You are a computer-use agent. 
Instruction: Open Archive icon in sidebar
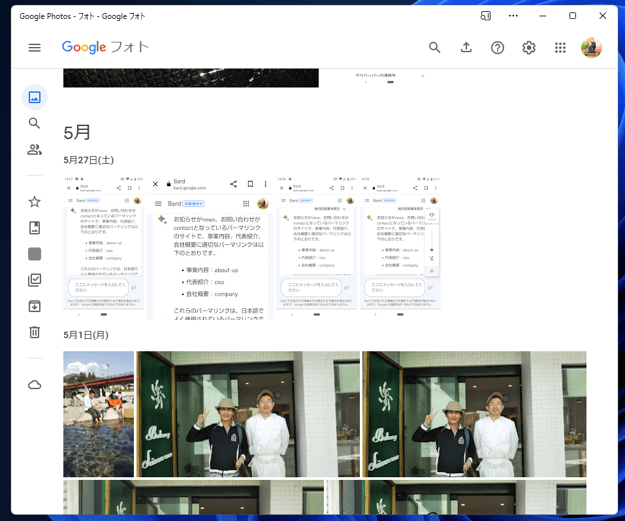coord(35,306)
